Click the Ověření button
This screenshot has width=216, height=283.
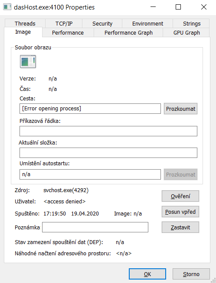180,196
